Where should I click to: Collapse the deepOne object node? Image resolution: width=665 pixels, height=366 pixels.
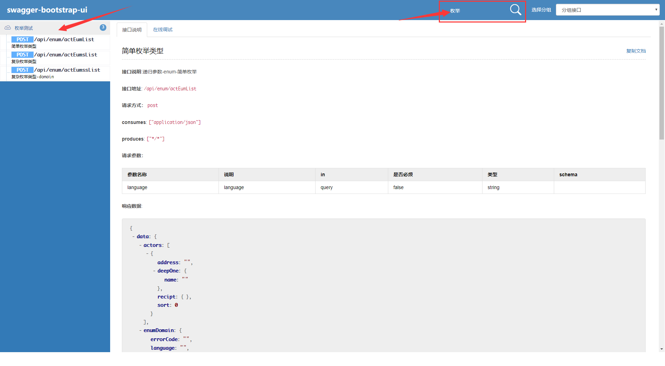coord(154,271)
